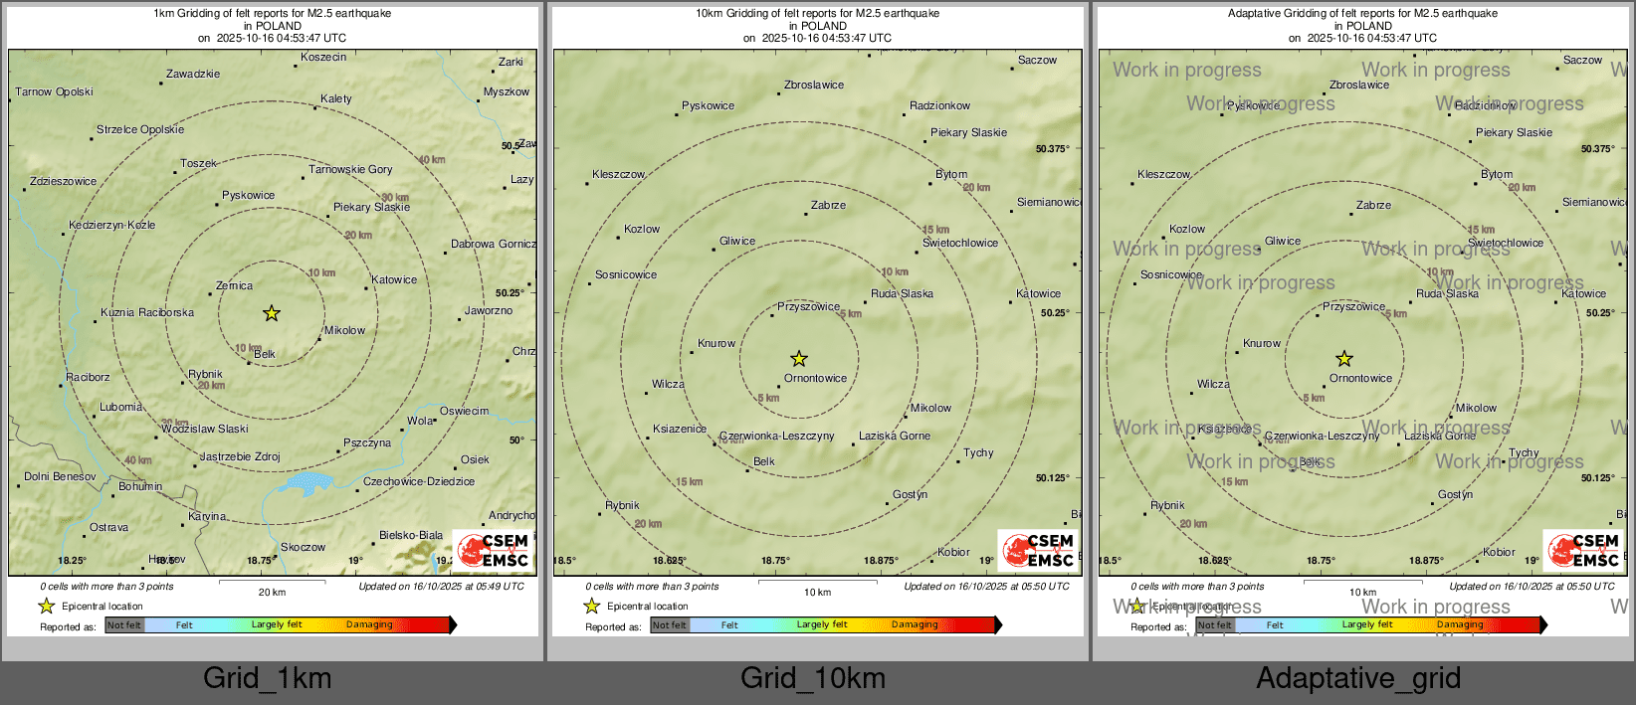Click the 'Damaging' legend segment in Grid_10km
1636x705 pixels.
(x=915, y=624)
